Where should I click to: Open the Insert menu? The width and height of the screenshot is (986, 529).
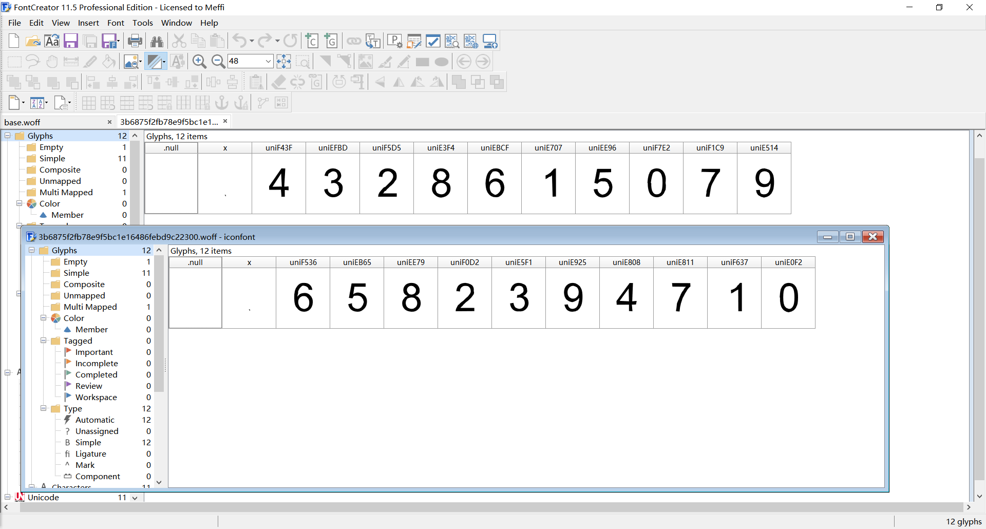coord(88,23)
